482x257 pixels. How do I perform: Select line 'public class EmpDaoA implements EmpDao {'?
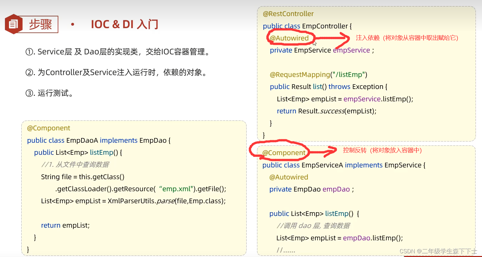[99, 140]
